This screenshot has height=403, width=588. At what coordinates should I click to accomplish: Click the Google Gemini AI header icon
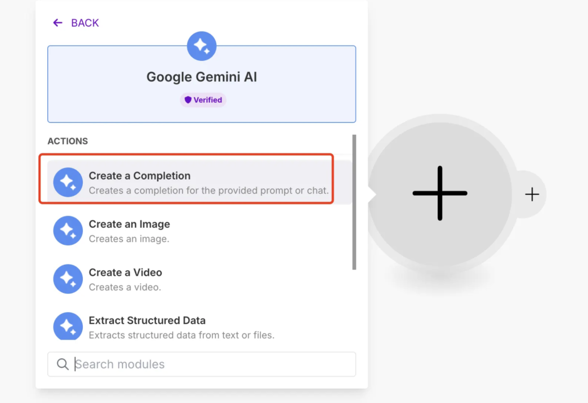pyautogui.click(x=201, y=46)
